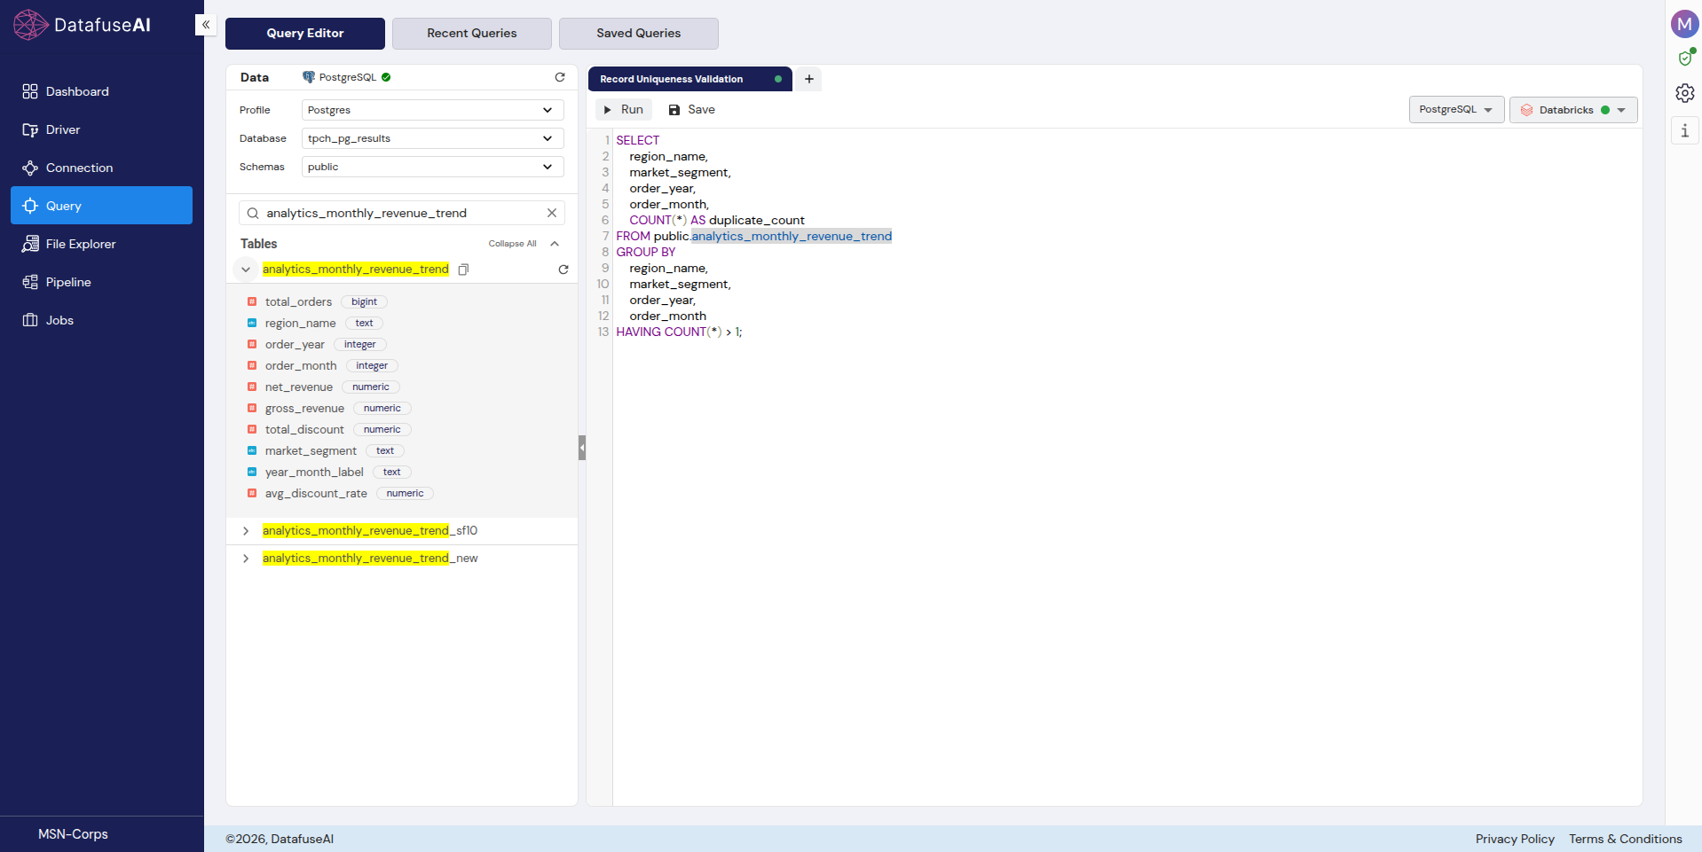Expand the analytics_monthly_revenue_trend_new table
Screen dimensions: 1702x852
click(246, 559)
